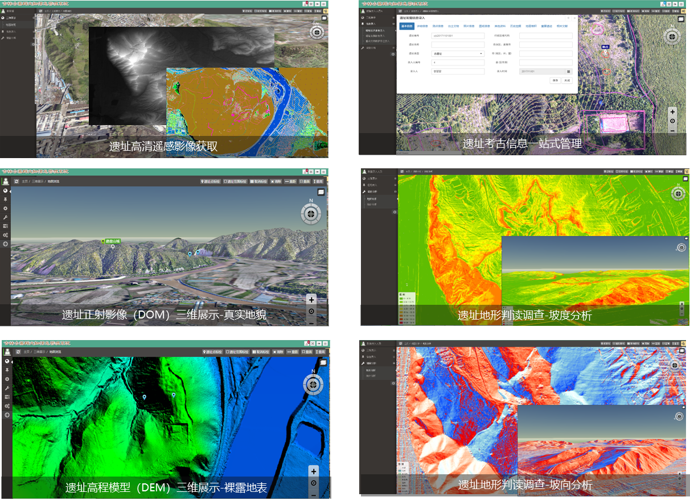This screenshot has width=690, height=501.
Task: Open 照片信息 tab in entry dialog
Action: pyautogui.click(x=469, y=26)
